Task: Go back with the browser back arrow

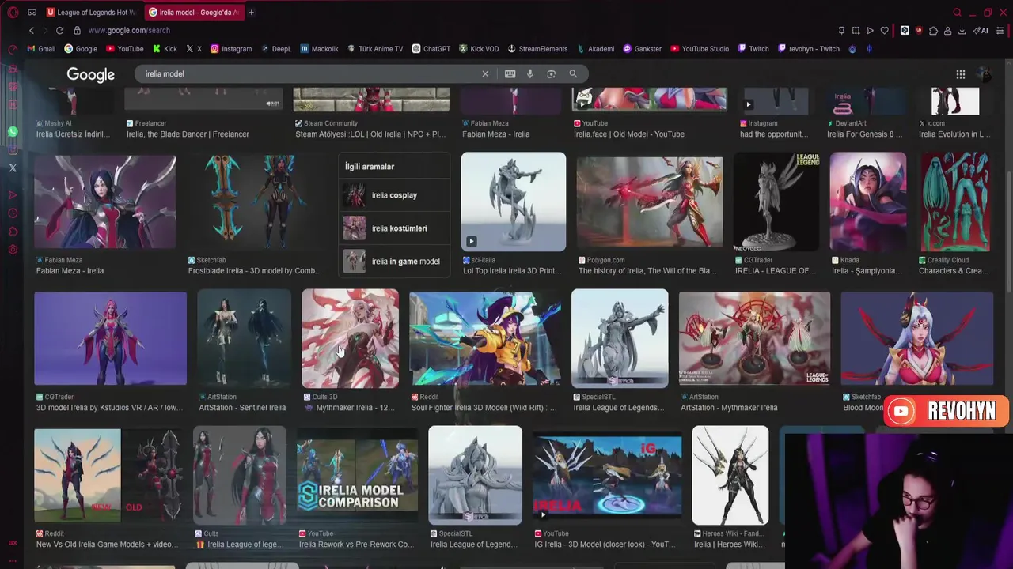Action: pyautogui.click(x=32, y=31)
